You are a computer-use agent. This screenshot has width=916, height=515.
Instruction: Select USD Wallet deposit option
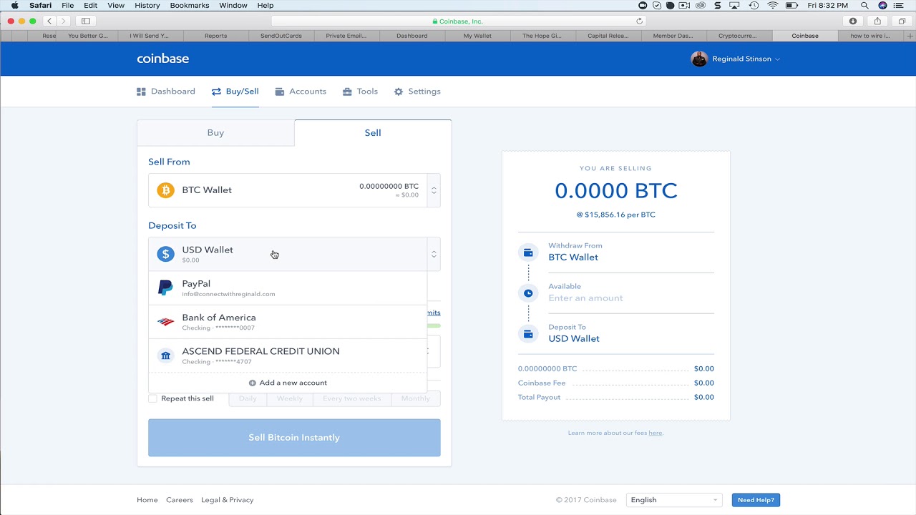click(x=288, y=254)
